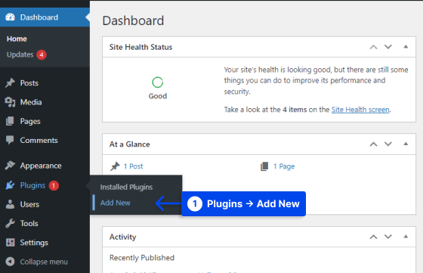The image size is (423, 273).
Task: Click the Users person icon
Action: (11, 204)
